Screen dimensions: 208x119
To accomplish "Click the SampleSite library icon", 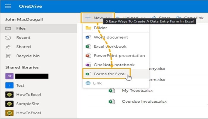I will 10,104.
